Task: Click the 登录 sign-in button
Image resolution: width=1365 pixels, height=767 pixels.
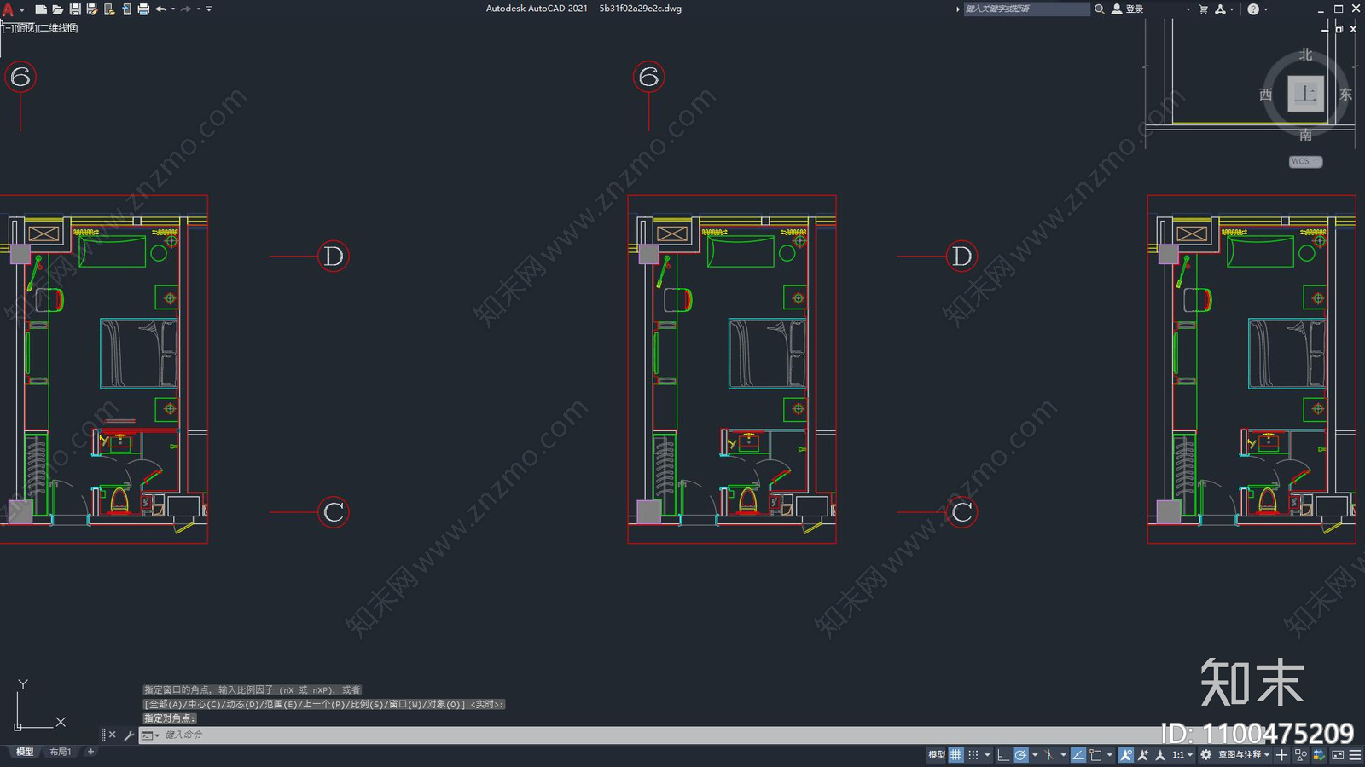Action: [1128, 9]
